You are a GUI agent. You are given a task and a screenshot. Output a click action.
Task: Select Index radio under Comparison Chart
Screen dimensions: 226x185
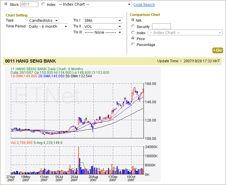coord(133,32)
